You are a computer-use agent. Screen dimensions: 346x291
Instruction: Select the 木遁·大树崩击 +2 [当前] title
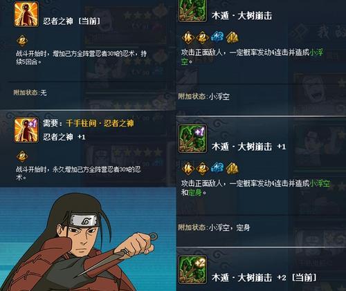point(264,278)
